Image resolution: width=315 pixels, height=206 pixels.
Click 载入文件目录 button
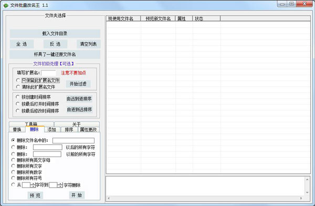pos(55,34)
